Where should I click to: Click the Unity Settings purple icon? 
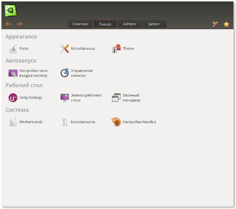coord(13,97)
